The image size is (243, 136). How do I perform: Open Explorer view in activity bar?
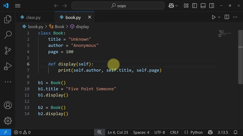click(x=8, y=19)
